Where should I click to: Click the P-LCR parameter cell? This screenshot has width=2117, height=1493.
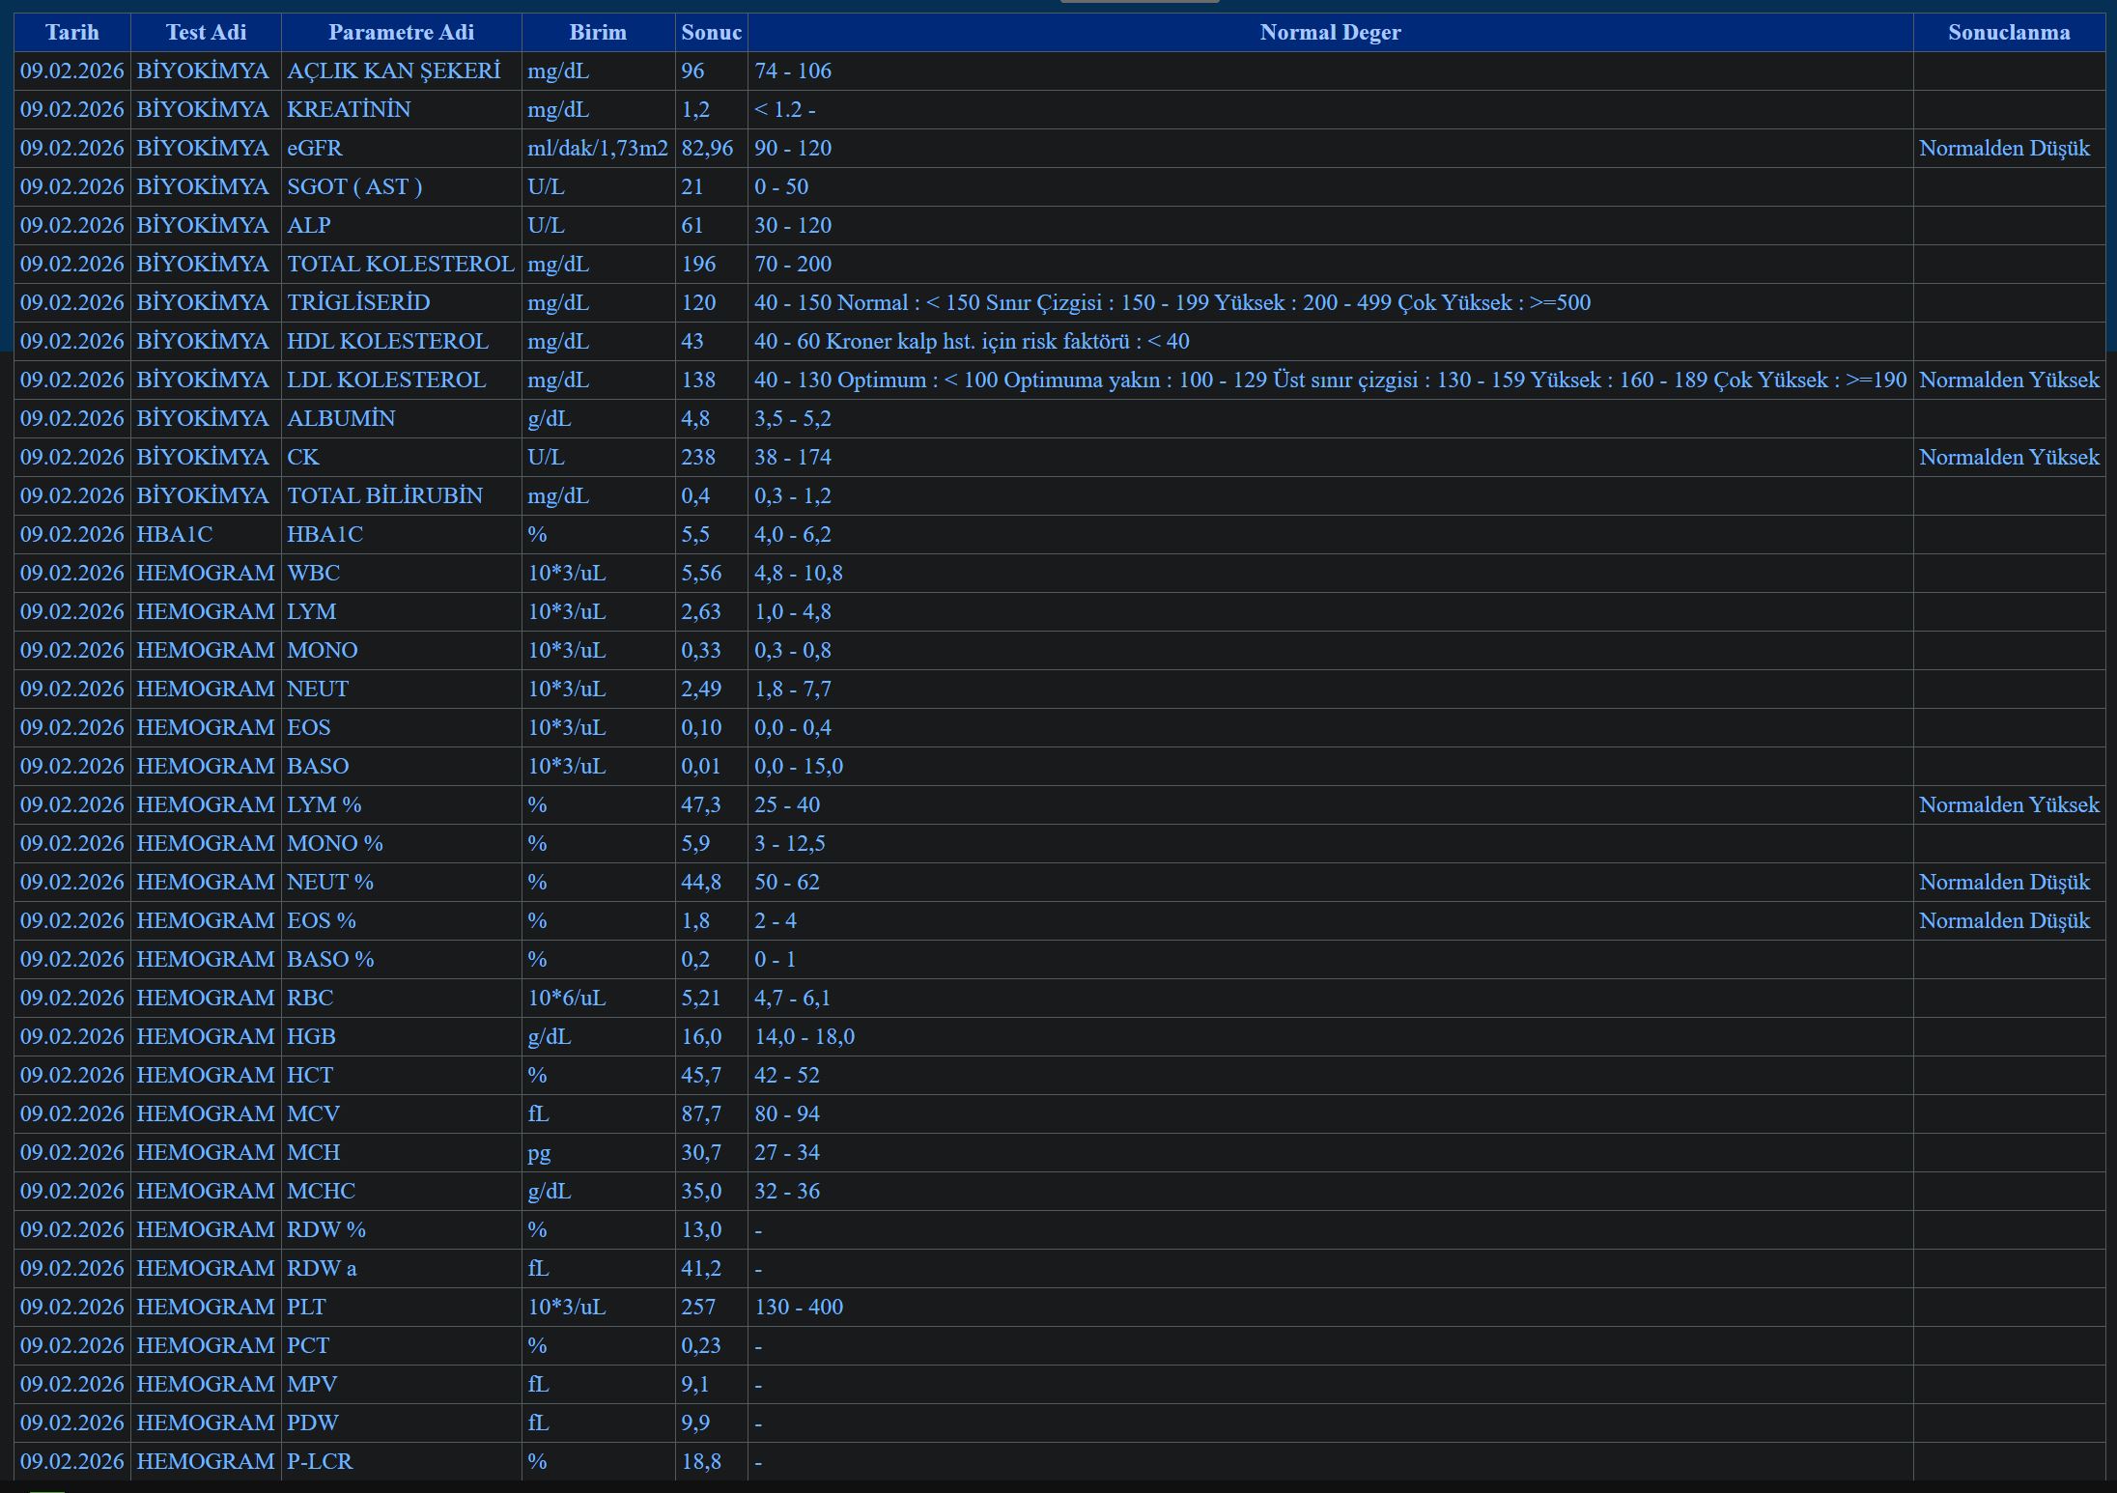point(320,1462)
